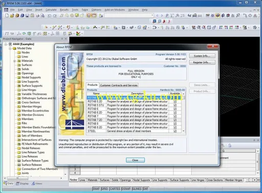Open the load case combo box dropdown
This screenshot has width=262, height=193.
pyautogui.click(x=152, y=15)
